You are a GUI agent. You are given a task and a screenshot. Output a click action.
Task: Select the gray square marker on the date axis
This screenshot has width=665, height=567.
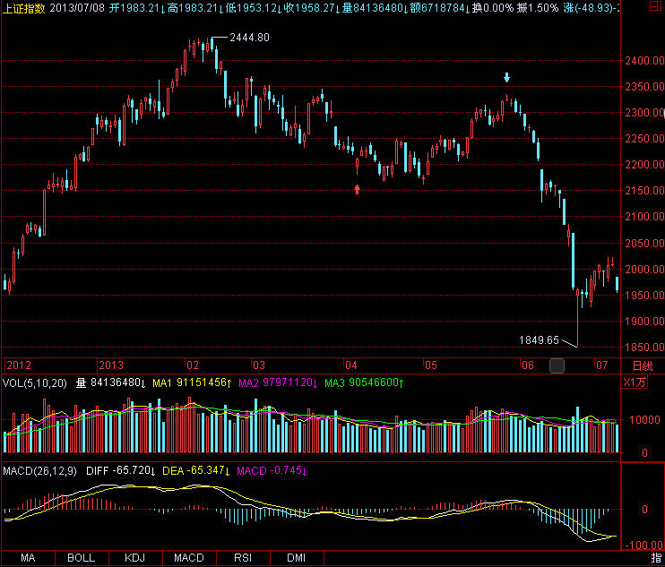557,365
